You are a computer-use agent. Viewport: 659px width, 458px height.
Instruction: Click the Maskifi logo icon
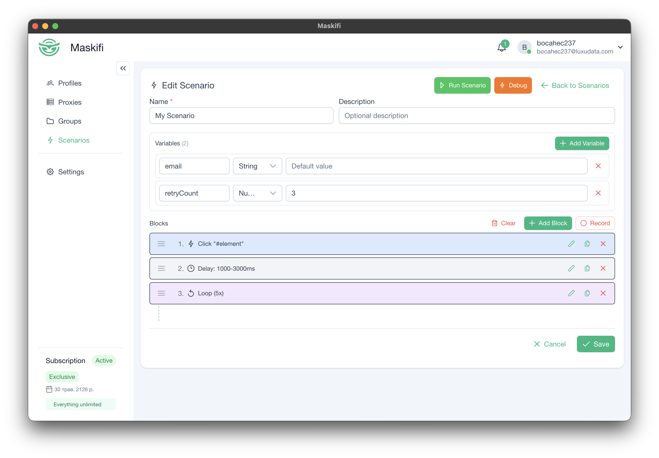pos(49,47)
